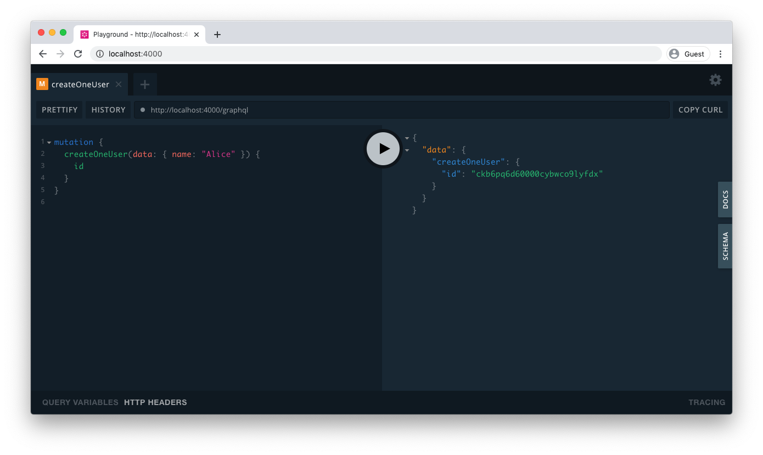763x455 pixels.
Task: Select the Playground browser tab
Action: coord(140,34)
